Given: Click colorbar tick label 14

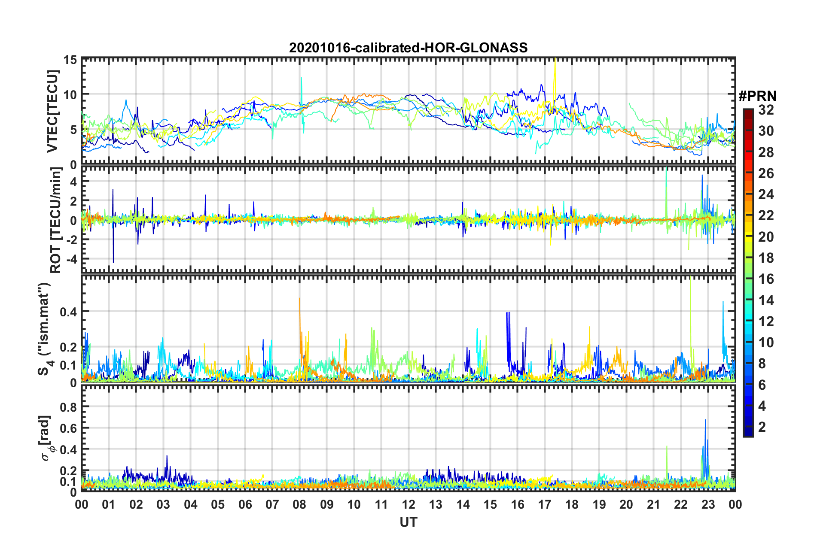Looking at the screenshot, I should [x=766, y=300].
